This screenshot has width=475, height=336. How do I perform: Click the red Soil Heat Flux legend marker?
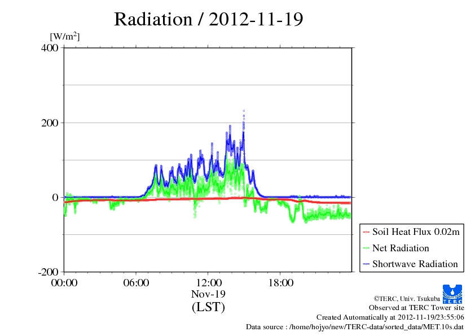point(366,232)
